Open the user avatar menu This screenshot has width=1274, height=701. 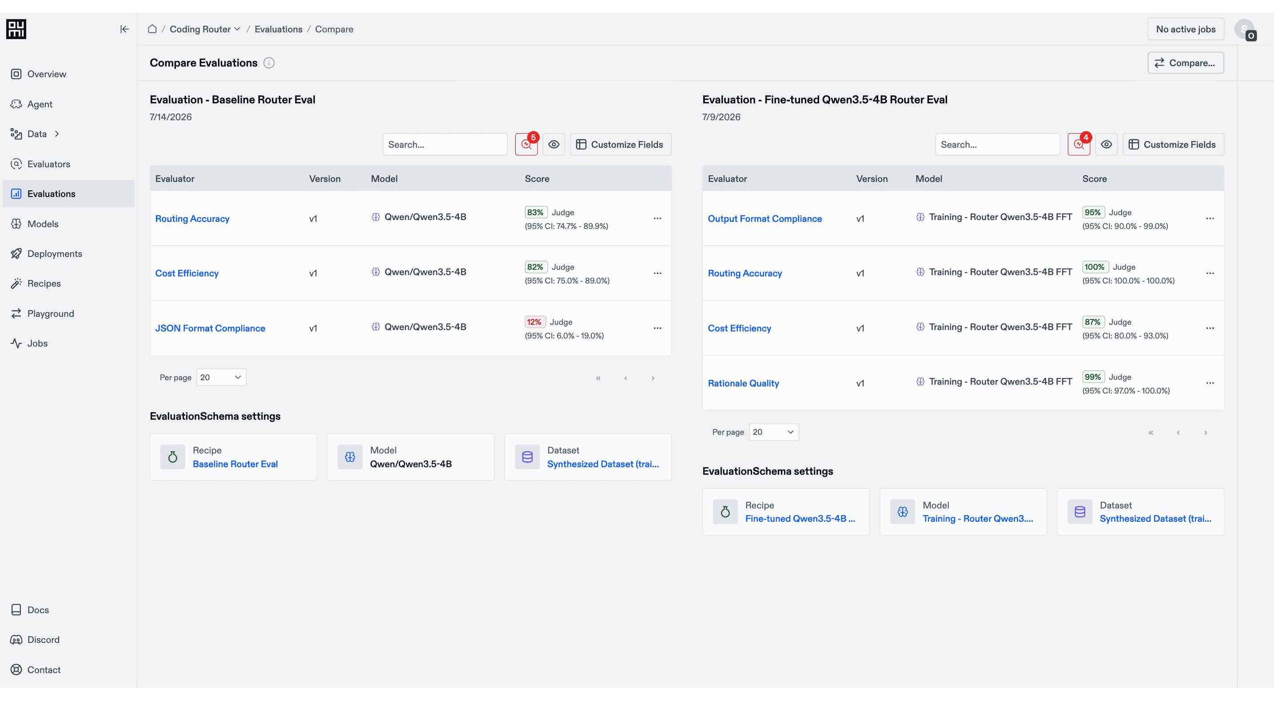1245,29
